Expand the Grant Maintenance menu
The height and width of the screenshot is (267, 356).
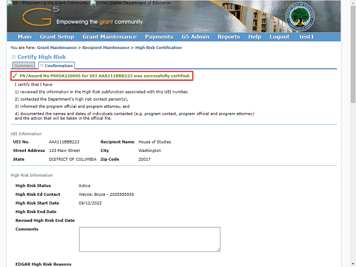point(109,37)
